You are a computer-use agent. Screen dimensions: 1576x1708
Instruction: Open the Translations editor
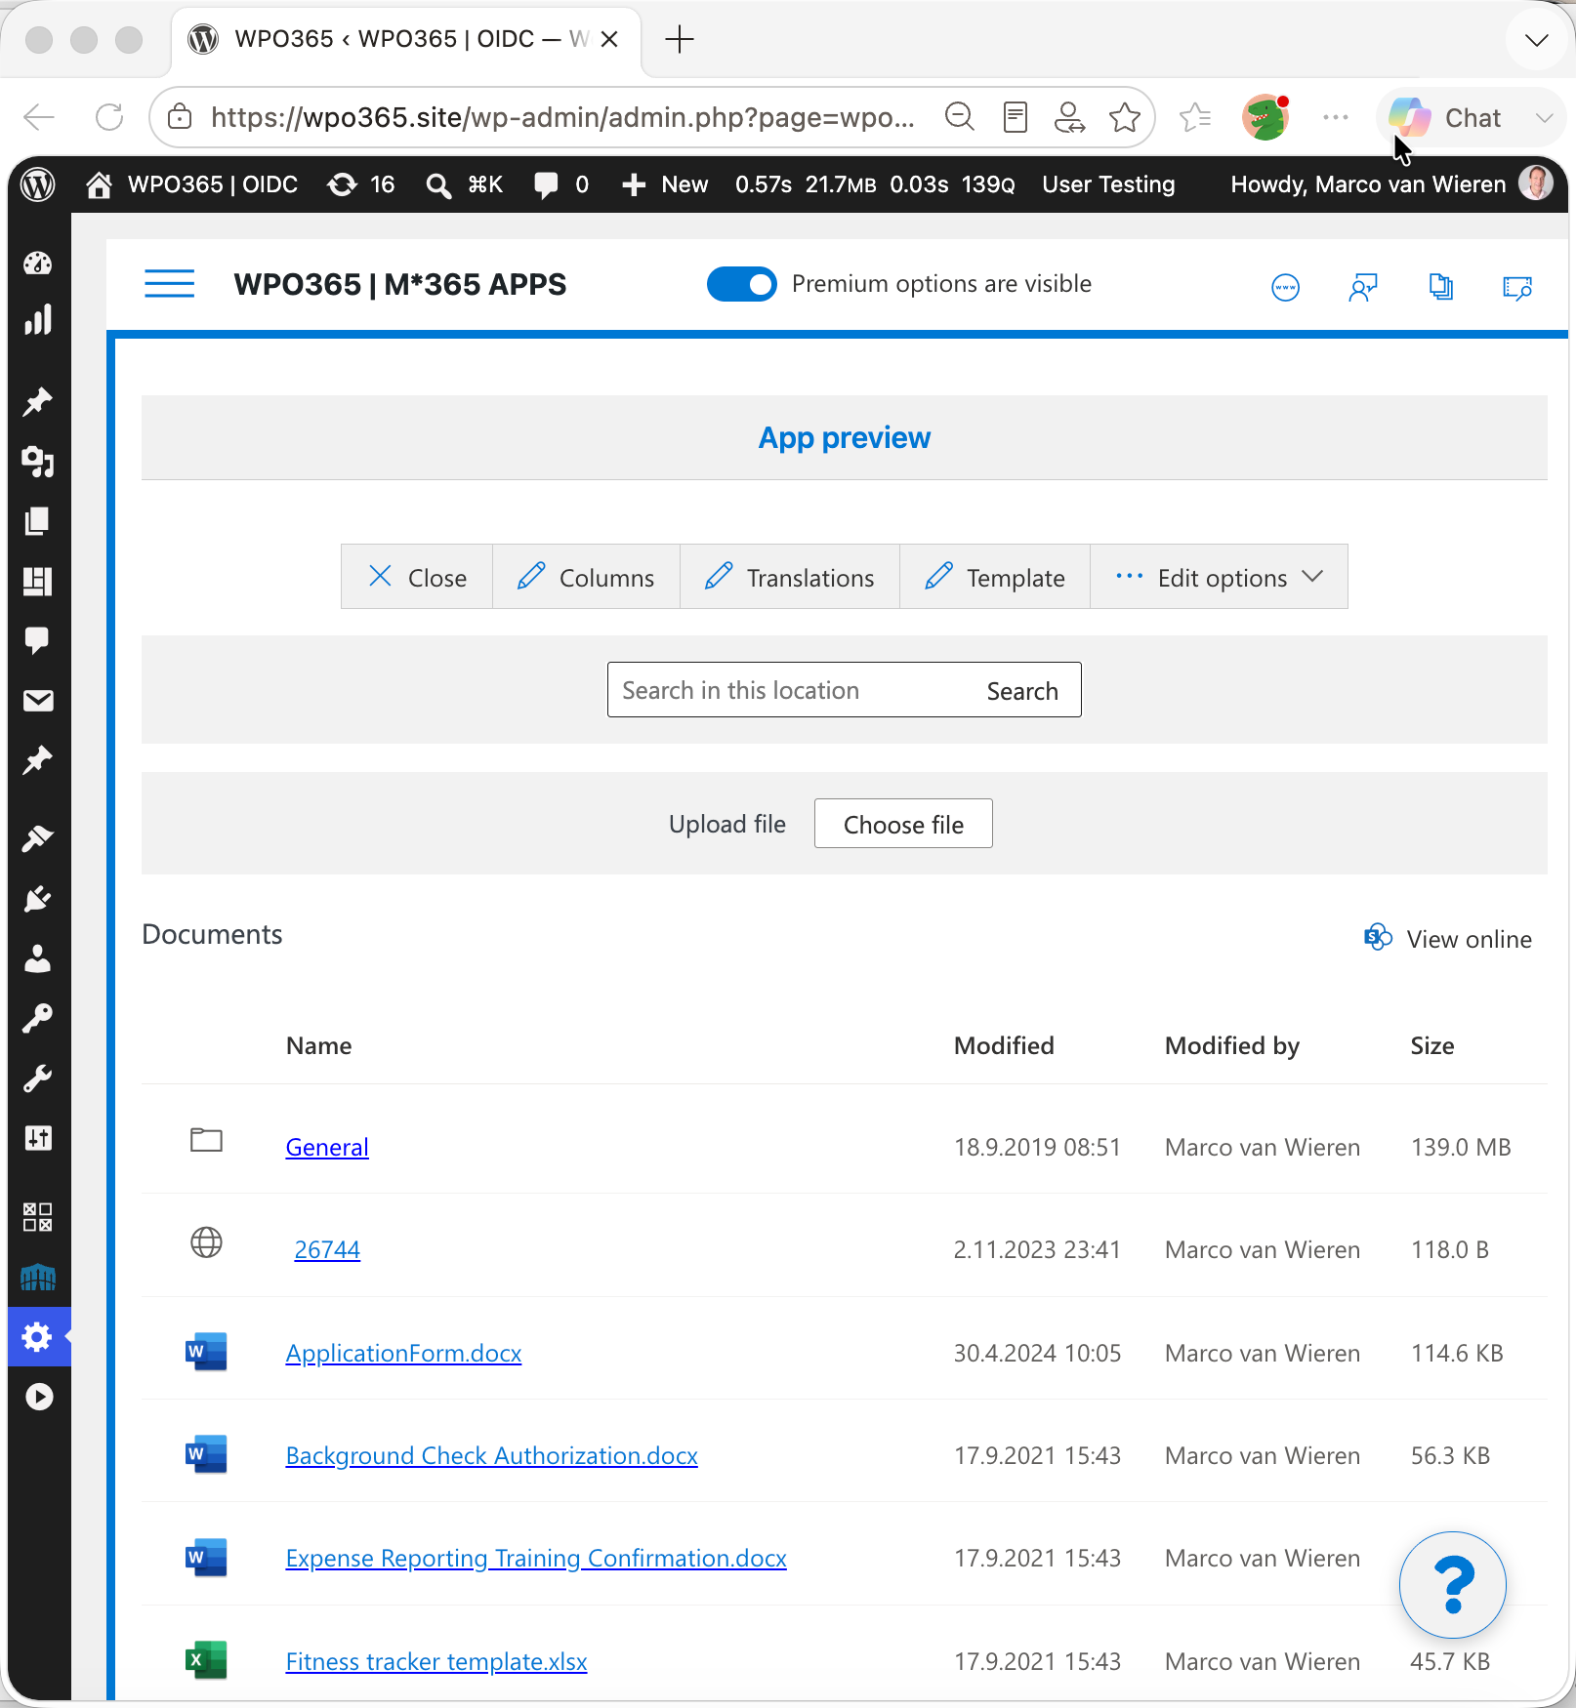[790, 577]
